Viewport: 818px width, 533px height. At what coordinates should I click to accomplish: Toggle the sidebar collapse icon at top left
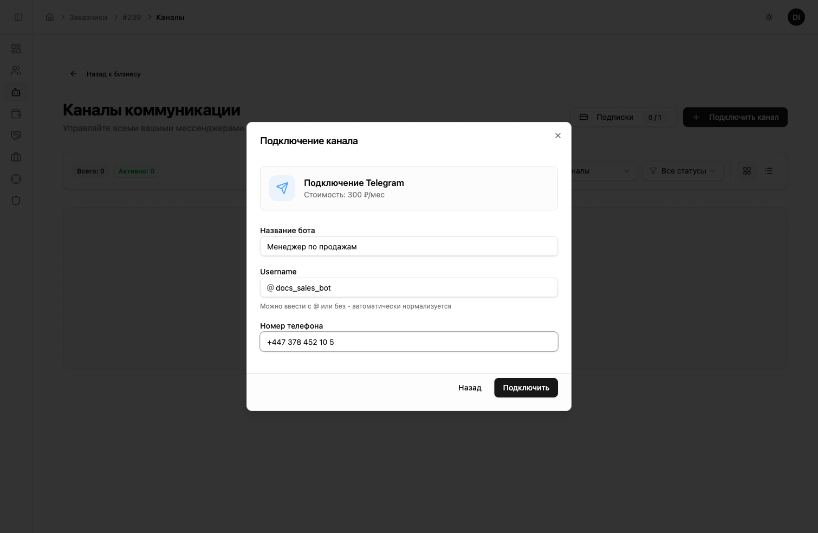tap(18, 17)
